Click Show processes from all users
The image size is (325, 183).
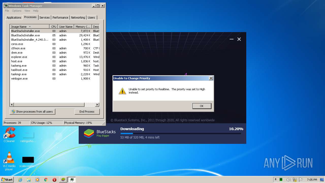(32, 112)
